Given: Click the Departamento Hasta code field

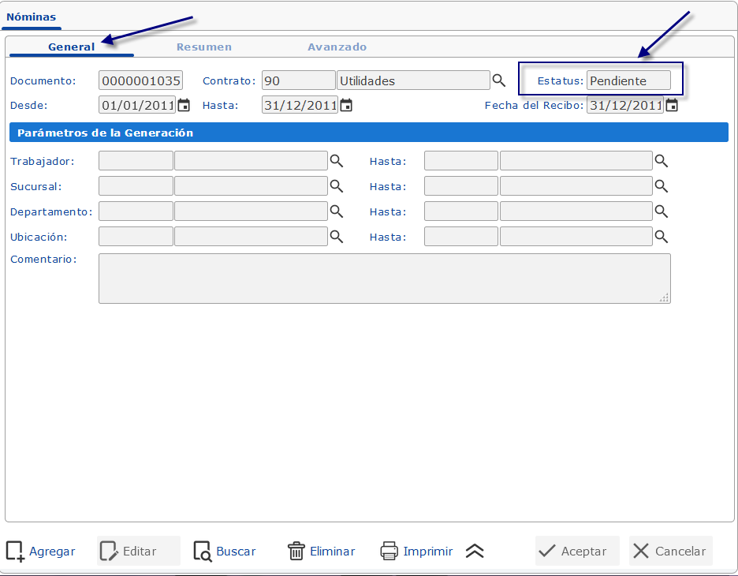Looking at the screenshot, I should 460,211.
